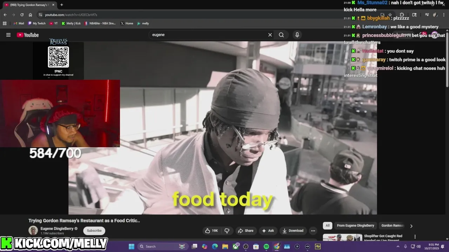Go back in the browser
This screenshot has height=252, width=449.
tap(5, 15)
